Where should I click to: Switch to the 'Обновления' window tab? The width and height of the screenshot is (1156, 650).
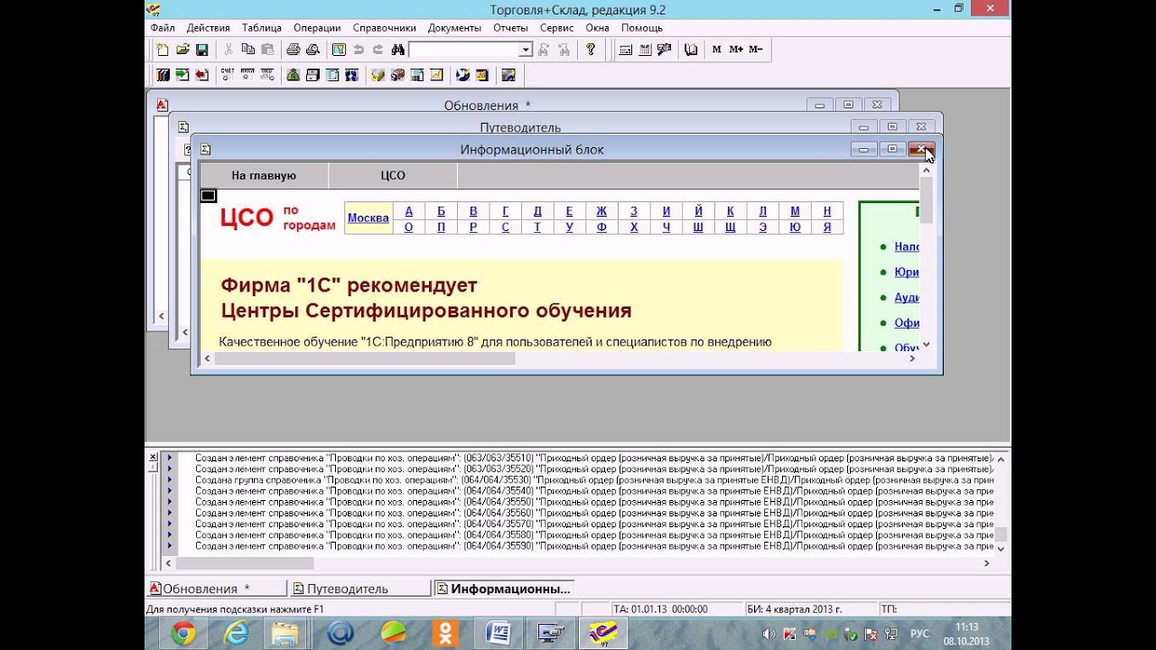pyautogui.click(x=216, y=589)
